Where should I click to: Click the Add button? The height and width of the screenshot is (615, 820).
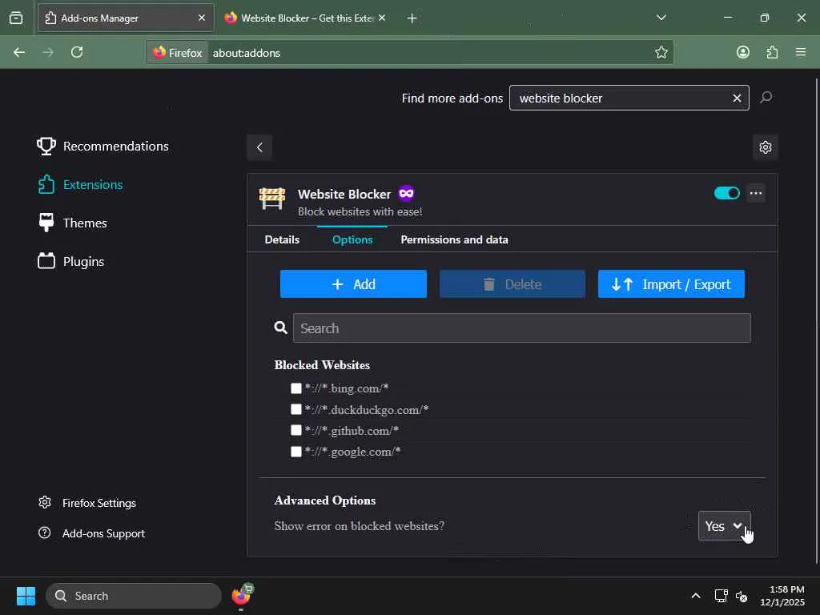[x=353, y=284]
